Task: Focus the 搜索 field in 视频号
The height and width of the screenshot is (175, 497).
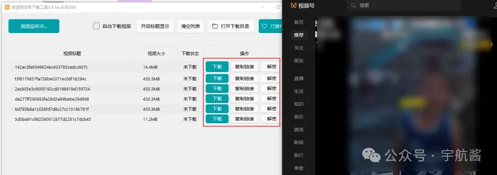Action: click(x=404, y=6)
